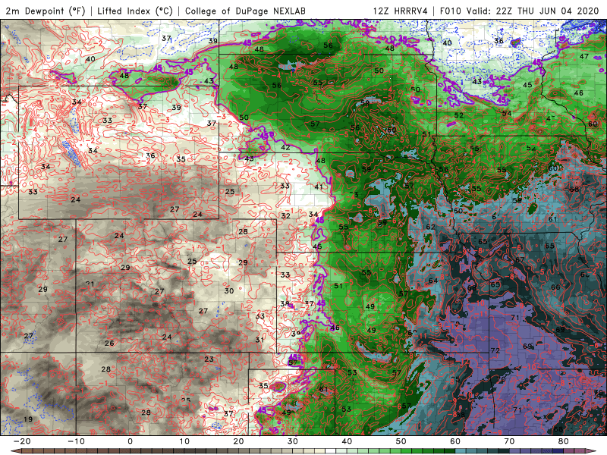This screenshot has width=607, height=455.
Task: Click the 70 label on the color scale
Action: coord(509,441)
